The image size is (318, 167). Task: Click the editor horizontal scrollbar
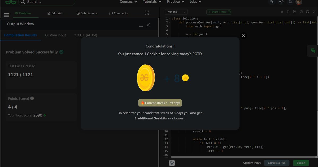[243, 157]
